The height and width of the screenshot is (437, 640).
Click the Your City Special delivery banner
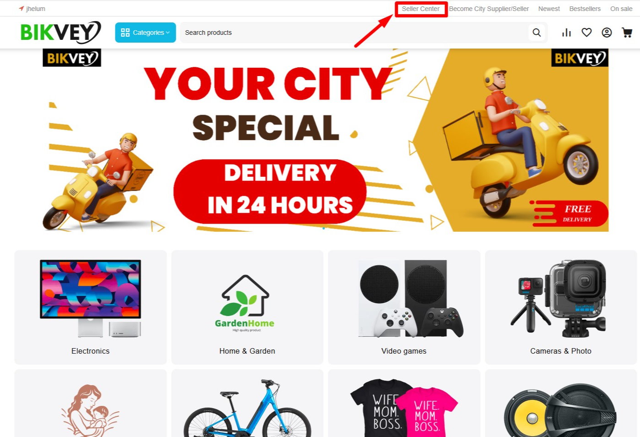click(325, 140)
